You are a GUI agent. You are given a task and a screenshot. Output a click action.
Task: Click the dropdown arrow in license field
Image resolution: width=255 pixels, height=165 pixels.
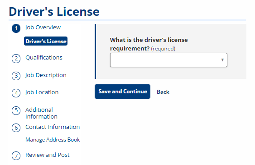(x=222, y=60)
